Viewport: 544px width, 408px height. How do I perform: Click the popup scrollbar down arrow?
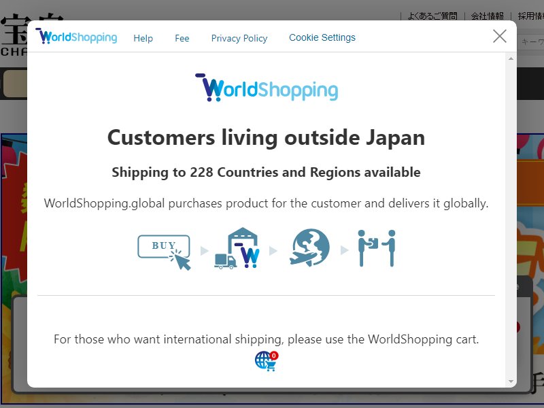pyautogui.click(x=511, y=381)
